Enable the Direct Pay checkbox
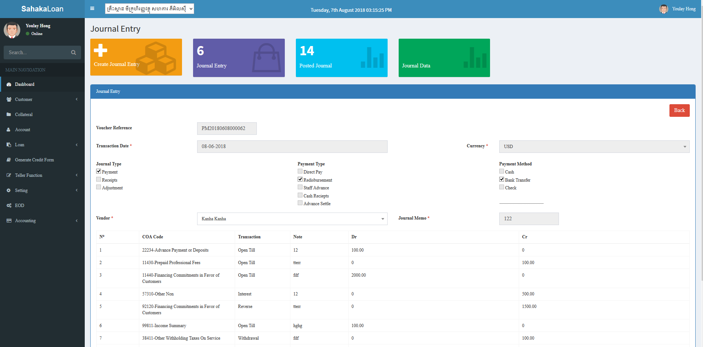703x347 pixels. [300, 171]
